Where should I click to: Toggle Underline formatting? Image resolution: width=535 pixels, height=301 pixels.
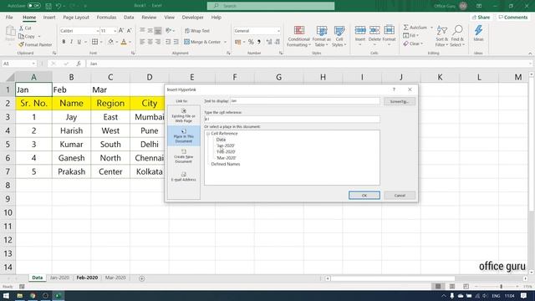pos(79,42)
